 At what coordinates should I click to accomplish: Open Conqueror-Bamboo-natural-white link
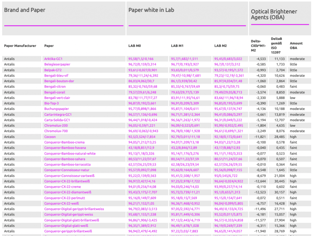[x=70, y=154]
